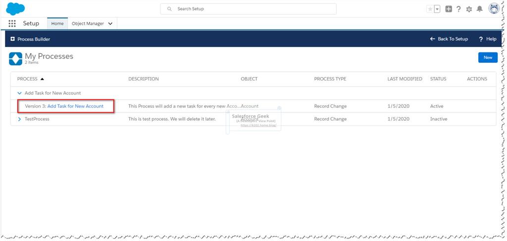Collapse the Add Task for New Account group

coord(19,93)
